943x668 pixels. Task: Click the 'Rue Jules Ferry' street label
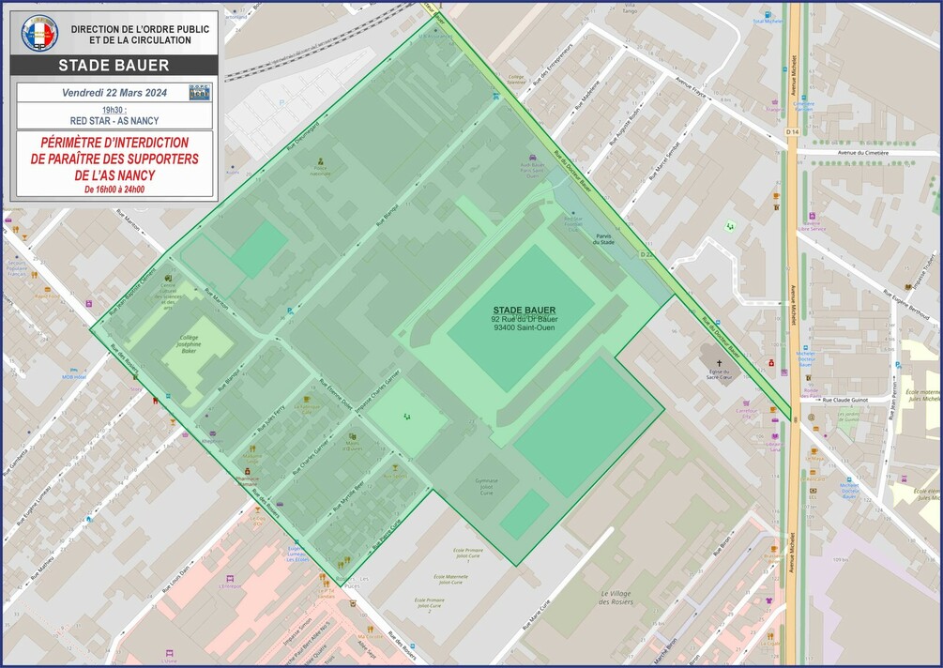pyautogui.click(x=271, y=417)
